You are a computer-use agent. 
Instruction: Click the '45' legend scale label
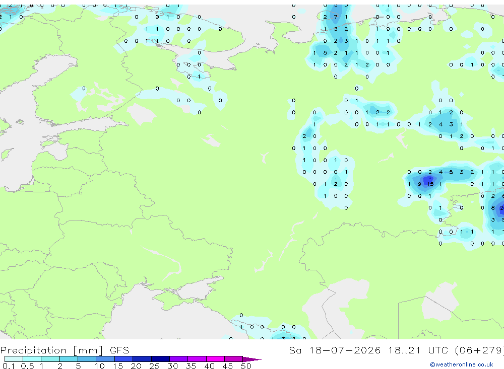click(228, 366)
